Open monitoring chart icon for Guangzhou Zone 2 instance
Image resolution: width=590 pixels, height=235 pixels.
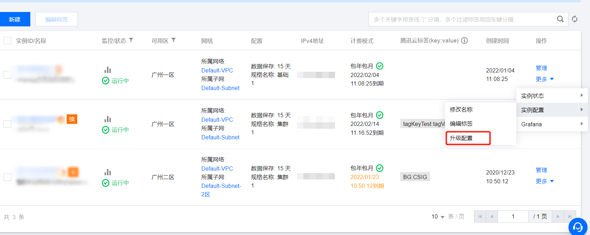coord(108,172)
